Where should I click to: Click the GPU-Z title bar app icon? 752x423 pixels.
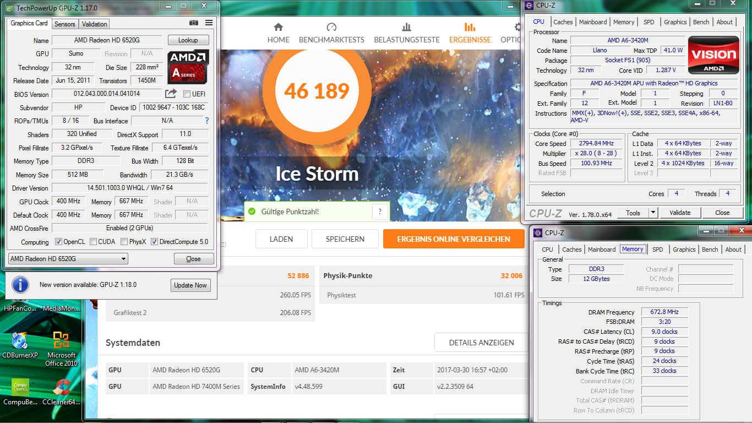coord(10,8)
